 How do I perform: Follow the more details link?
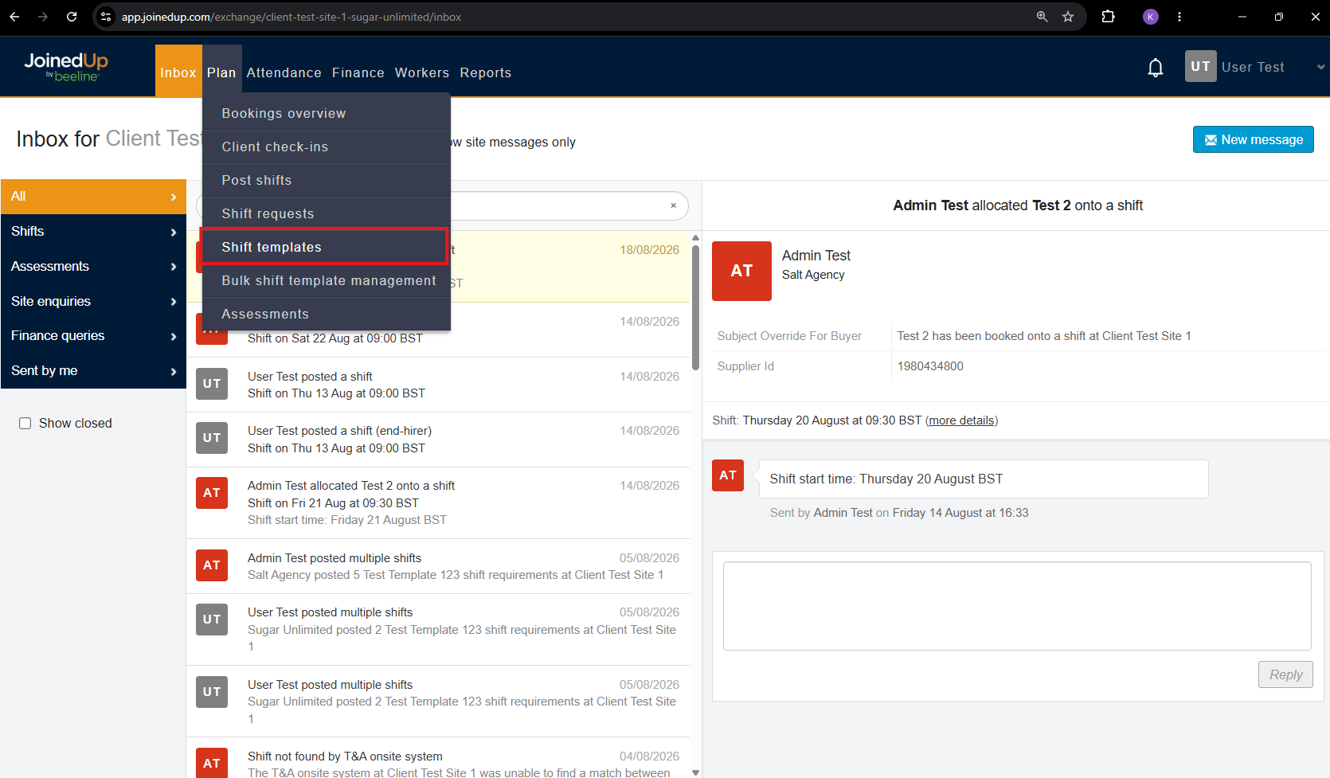961,420
